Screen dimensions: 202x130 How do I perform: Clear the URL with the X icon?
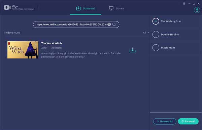tap(109, 25)
